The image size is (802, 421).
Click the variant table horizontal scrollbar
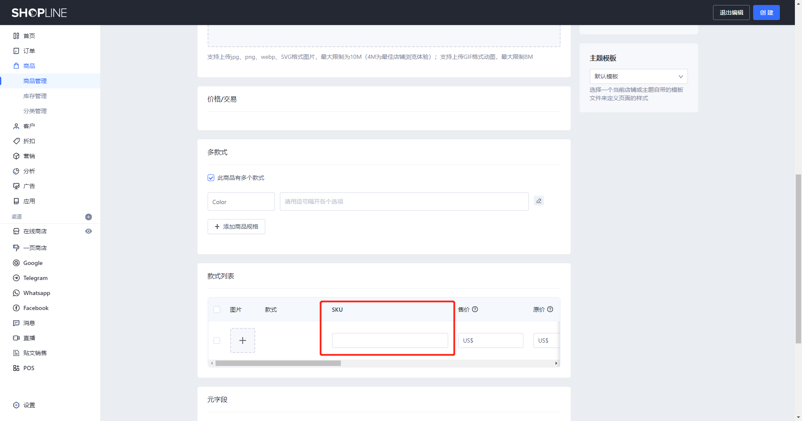tap(278, 363)
